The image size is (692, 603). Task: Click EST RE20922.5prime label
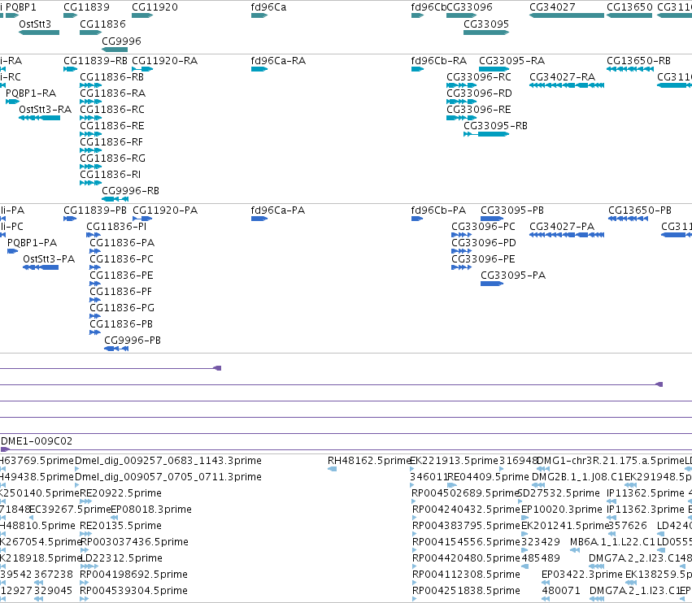tap(120, 493)
